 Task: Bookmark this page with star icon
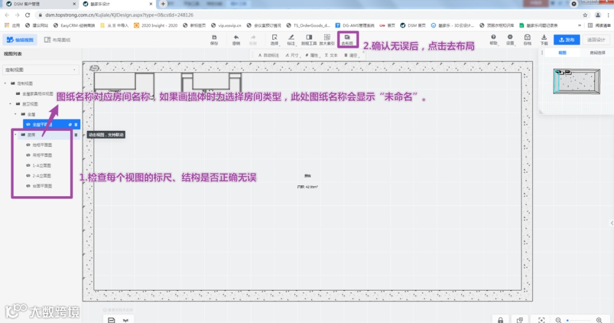point(585,15)
